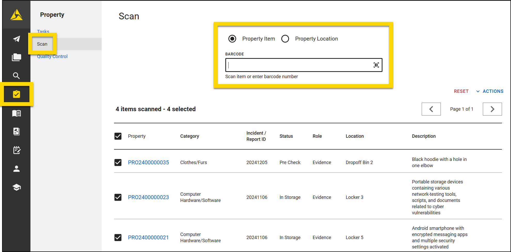The width and height of the screenshot is (511, 252).
Task: Click the red Reset button
Action: click(461, 91)
